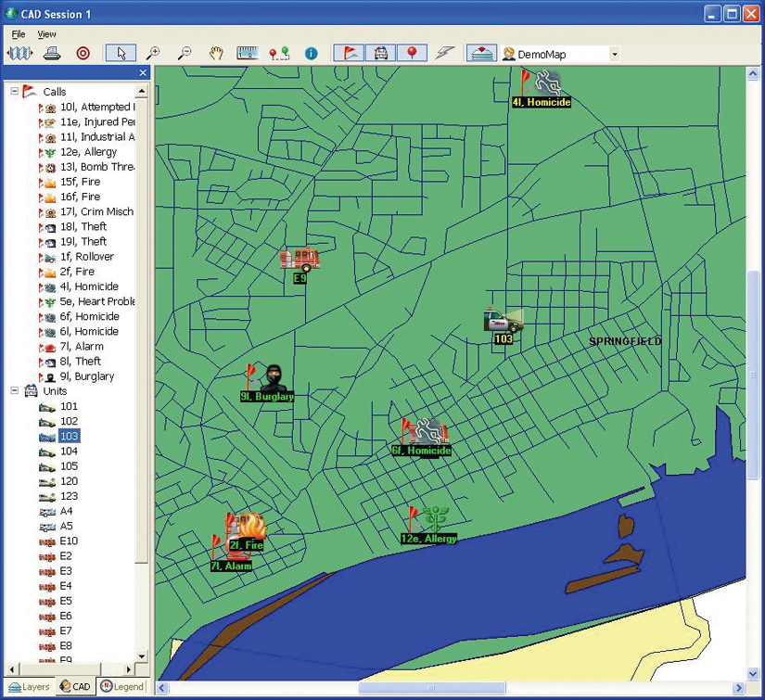This screenshot has width=765, height=700.
Task: Select unit 105 in the tree
Action: point(69,466)
